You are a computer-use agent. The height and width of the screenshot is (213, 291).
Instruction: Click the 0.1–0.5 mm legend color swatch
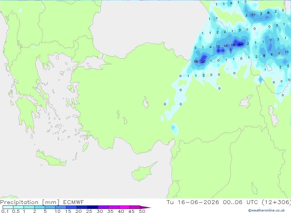click(8, 207)
